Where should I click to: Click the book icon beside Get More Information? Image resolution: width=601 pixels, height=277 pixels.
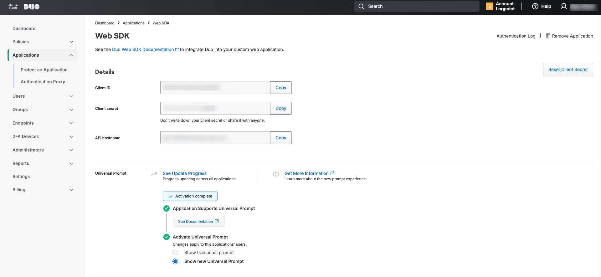point(275,174)
